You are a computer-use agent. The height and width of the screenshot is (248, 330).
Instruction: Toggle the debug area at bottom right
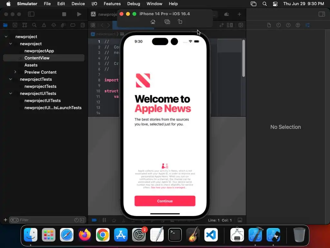(x=240, y=220)
